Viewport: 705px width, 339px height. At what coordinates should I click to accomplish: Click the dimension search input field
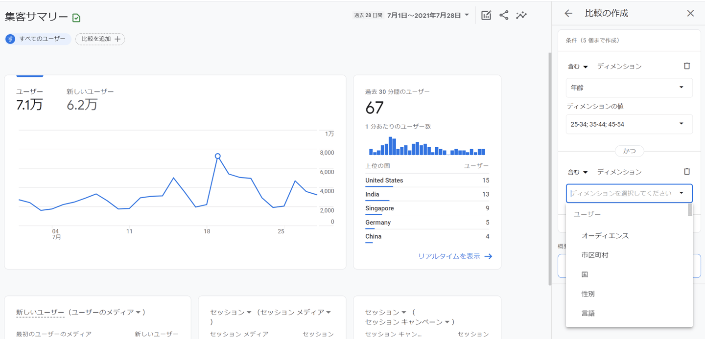click(x=622, y=193)
